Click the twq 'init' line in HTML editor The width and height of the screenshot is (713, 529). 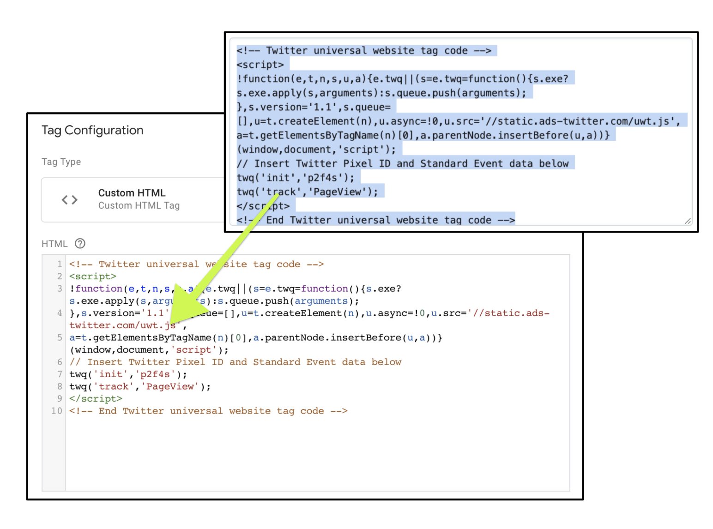[128, 374]
